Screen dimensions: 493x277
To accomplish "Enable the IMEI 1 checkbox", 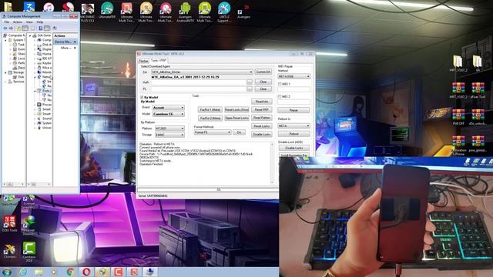I will (280, 84).
